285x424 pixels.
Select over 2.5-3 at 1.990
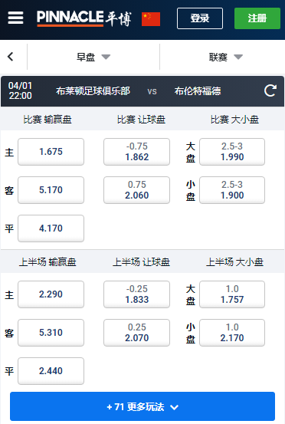coord(232,152)
